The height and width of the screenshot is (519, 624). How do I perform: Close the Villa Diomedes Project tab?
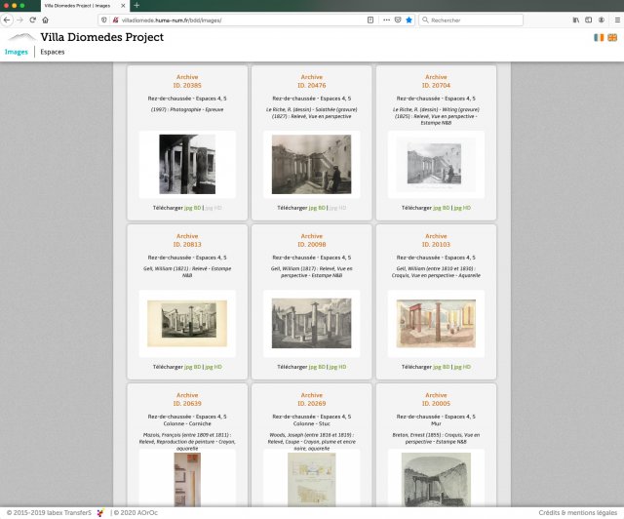[123, 6]
